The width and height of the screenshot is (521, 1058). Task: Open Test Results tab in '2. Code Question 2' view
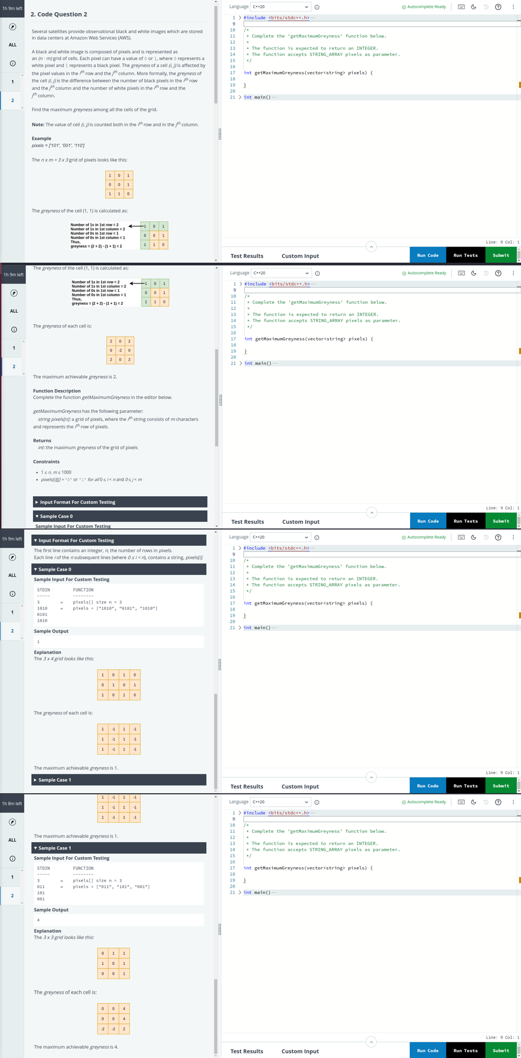tap(247, 256)
